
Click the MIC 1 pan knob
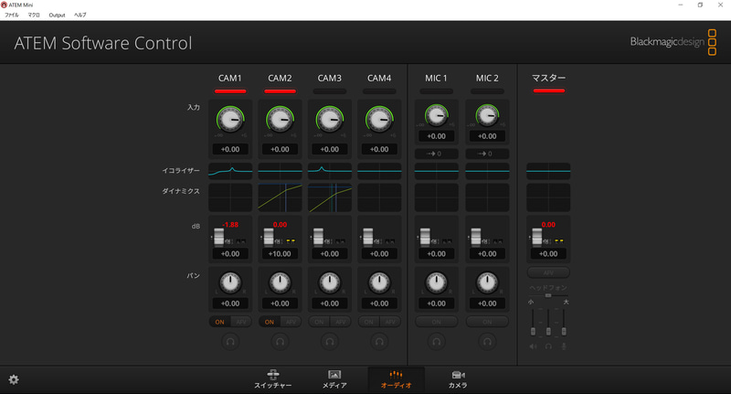[x=437, y=282]
